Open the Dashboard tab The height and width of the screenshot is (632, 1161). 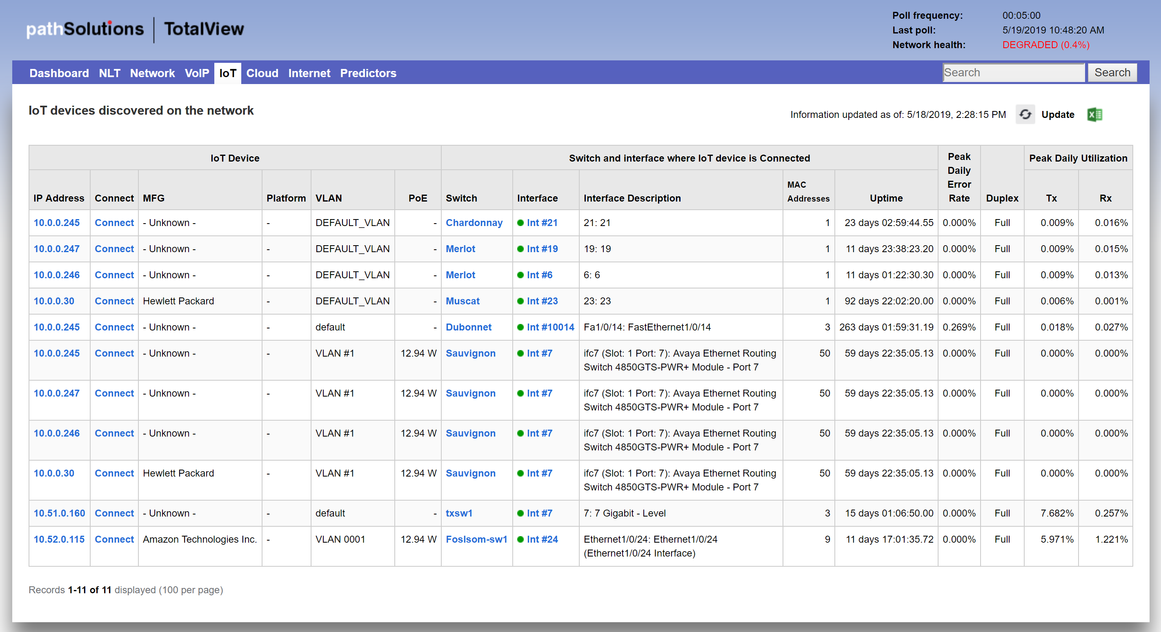click(59, 73)
